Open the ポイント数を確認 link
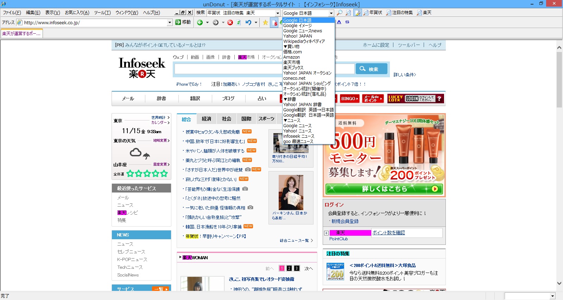Screen dimensions: 563x300 point(388,233)
